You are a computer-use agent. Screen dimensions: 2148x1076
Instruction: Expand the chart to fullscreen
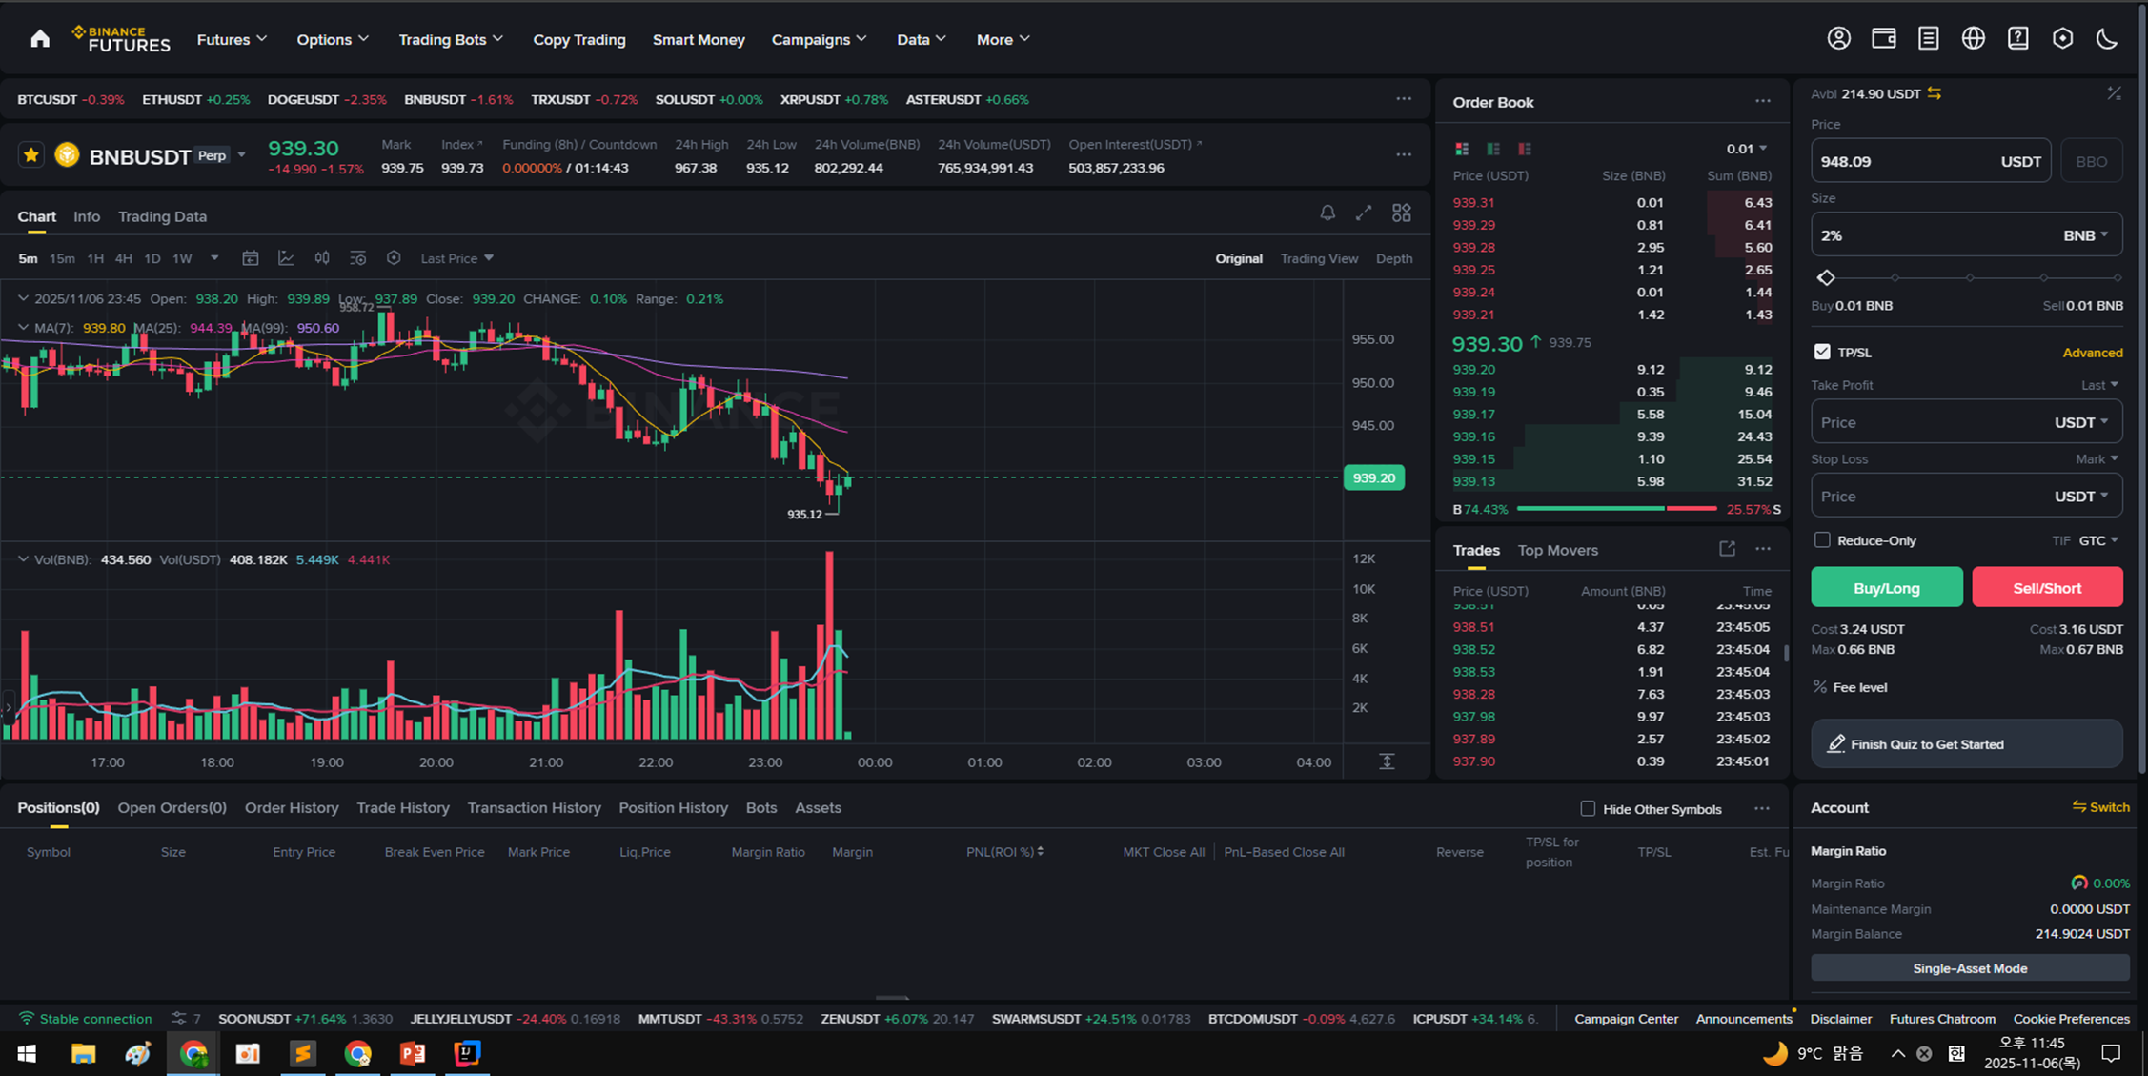(1364, 213)
